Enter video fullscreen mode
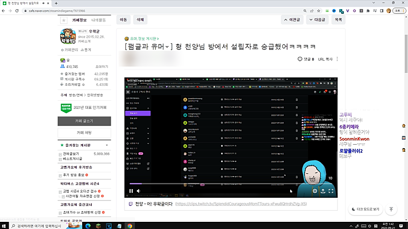Viewport: 408px width, 229px height. click(331, 191)
